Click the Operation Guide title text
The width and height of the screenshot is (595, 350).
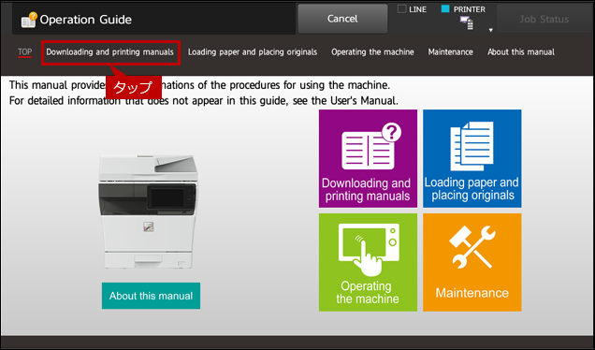pos(86,20)
